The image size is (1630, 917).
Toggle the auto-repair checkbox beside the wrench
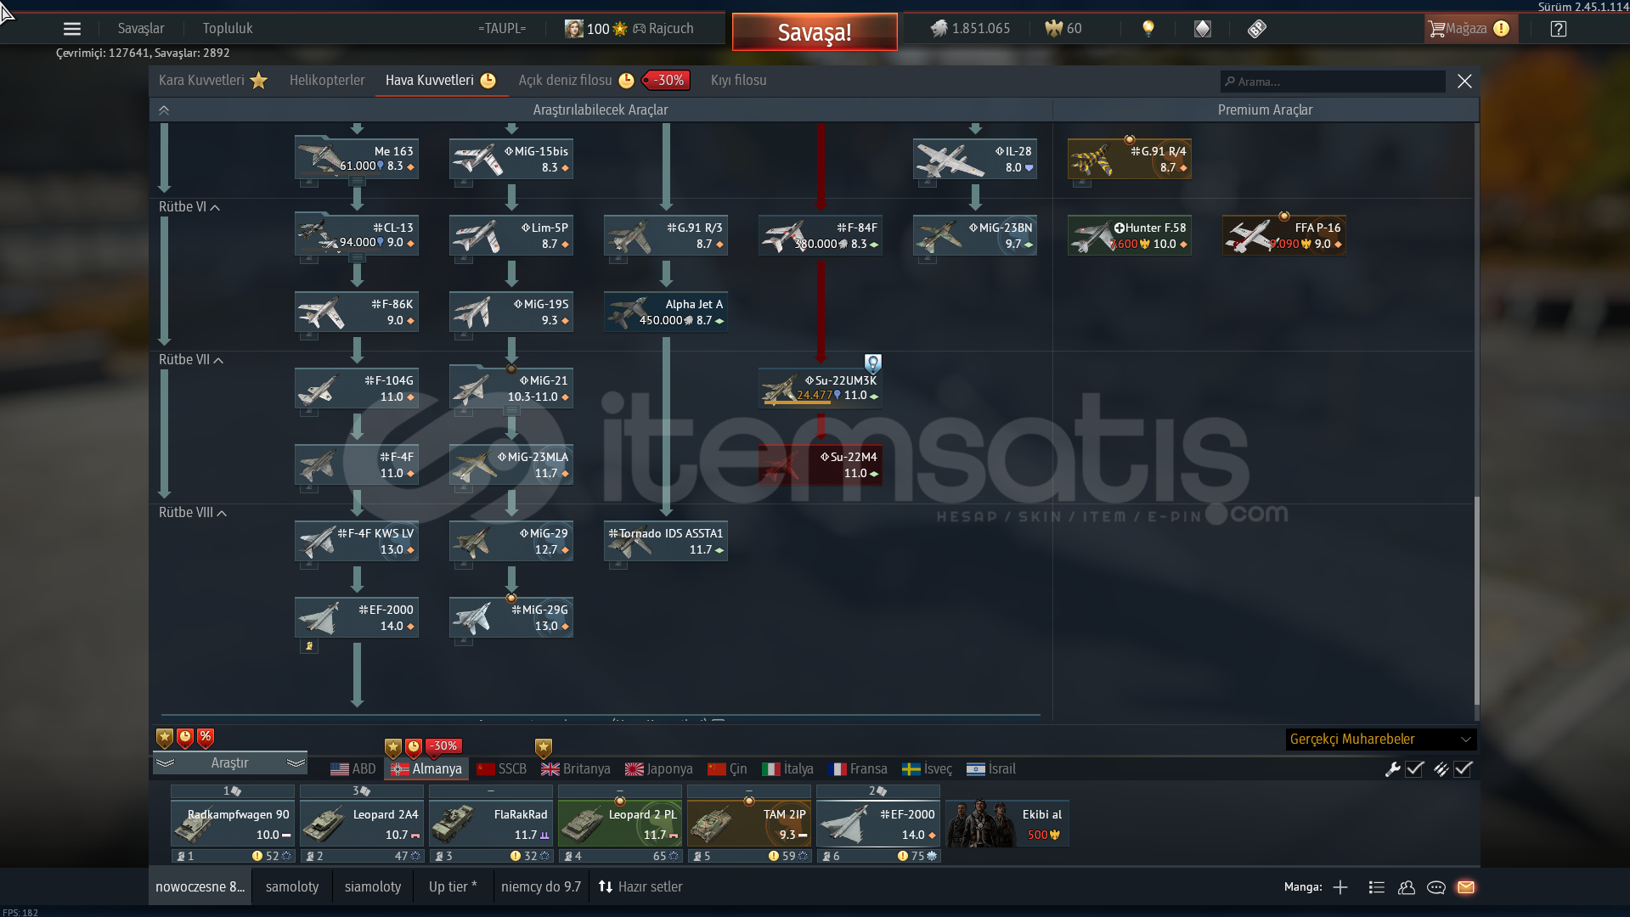(x=1414, y=769)
